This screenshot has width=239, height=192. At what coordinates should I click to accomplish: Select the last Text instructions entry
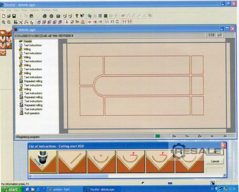(33, 109)
